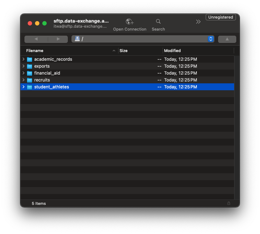
Task: Close the window with the red button
Action: point(30,23)
